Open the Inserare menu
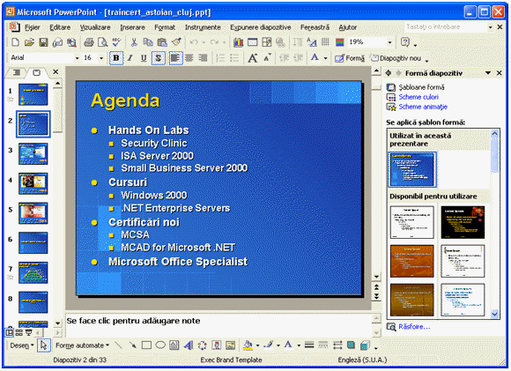This screenshot has height=371, width=511. point(132,27)
